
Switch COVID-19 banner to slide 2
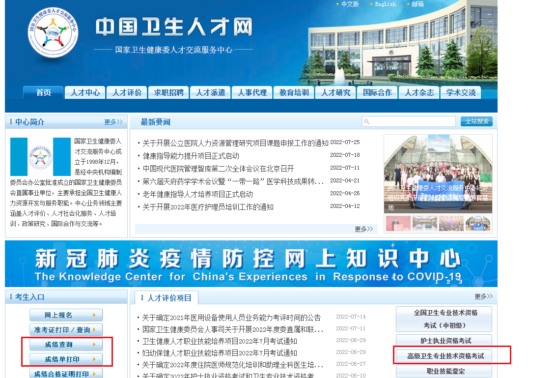pos(448,281)
